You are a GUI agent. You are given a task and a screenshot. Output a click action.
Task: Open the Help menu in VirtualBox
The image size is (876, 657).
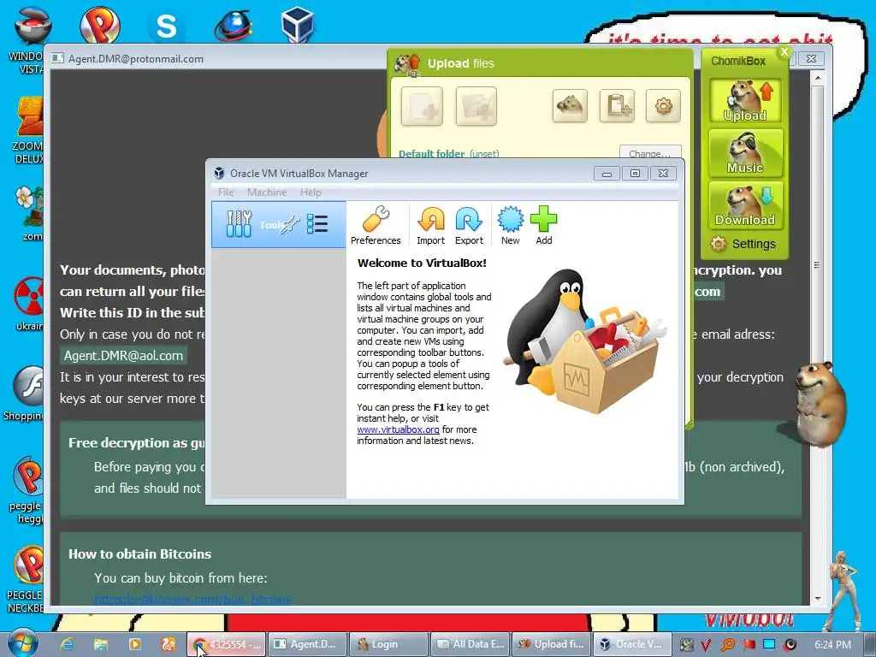[311, 192]
